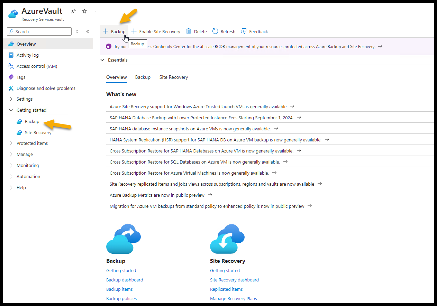Collapse the sidebar with the double chevron

pos(88,31)
